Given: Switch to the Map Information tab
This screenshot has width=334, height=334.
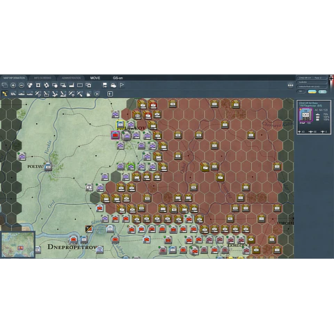Looking at the screenshot, I should pyautogui.click(x=14, y=78).
